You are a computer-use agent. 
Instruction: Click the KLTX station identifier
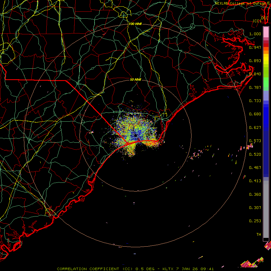(x=168, y=269)
